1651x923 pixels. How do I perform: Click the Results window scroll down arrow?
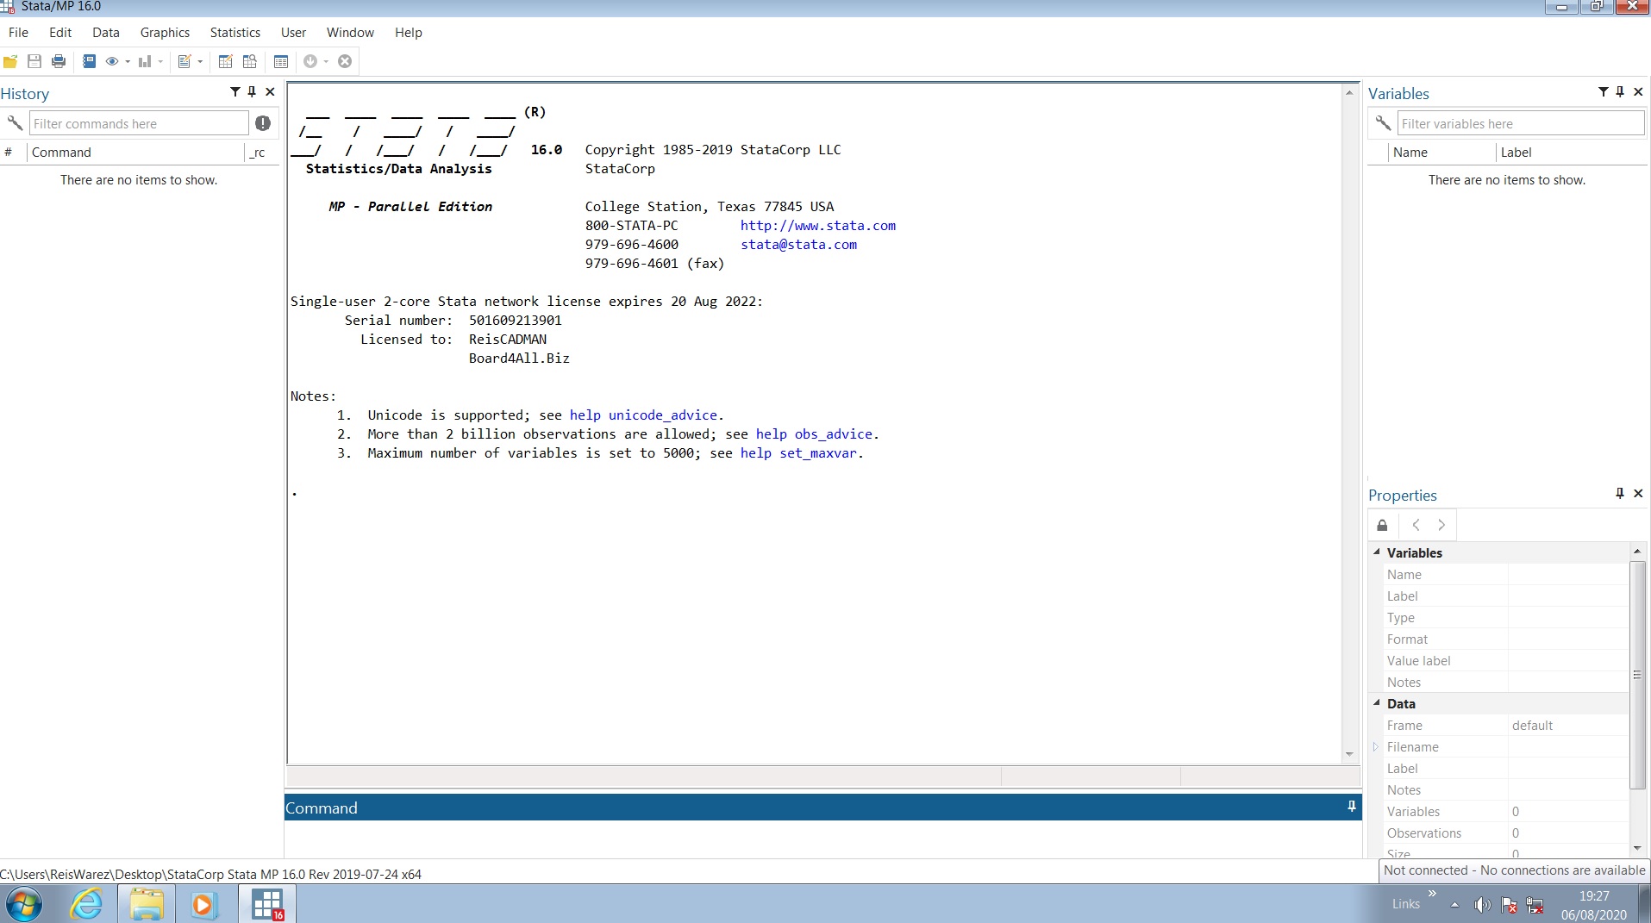pyautogui.click(x=1349, y=754)
